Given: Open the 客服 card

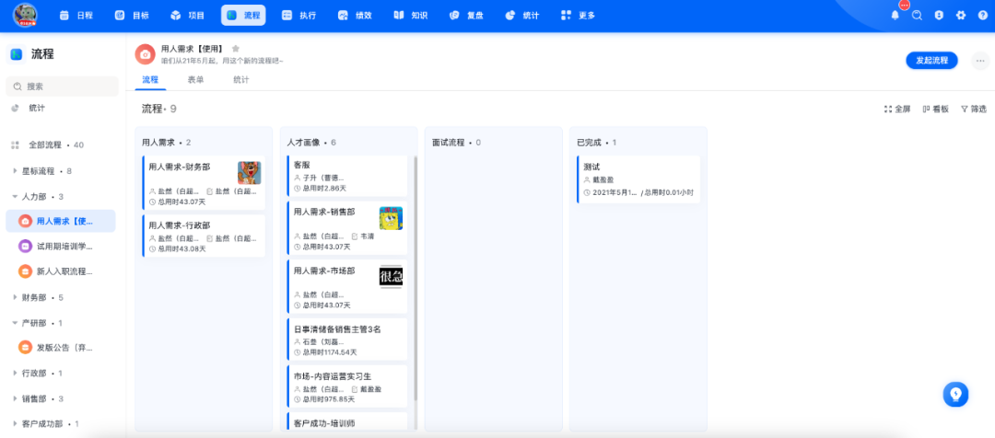Looking at the screenshot, I should (x=347, y=176).
